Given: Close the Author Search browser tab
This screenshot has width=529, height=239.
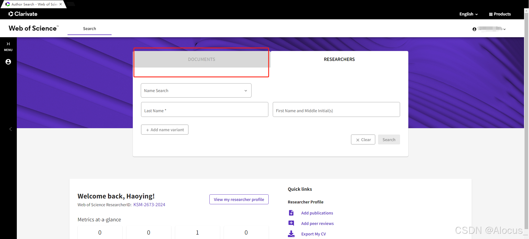Looking at the screenshot, I should (x=61, y=4).
